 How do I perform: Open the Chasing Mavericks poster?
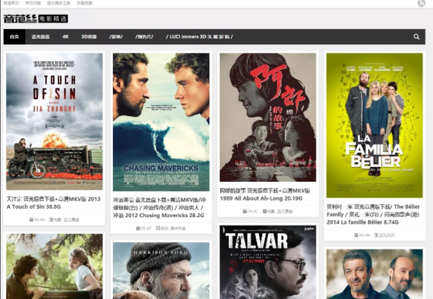click(161, 122)
